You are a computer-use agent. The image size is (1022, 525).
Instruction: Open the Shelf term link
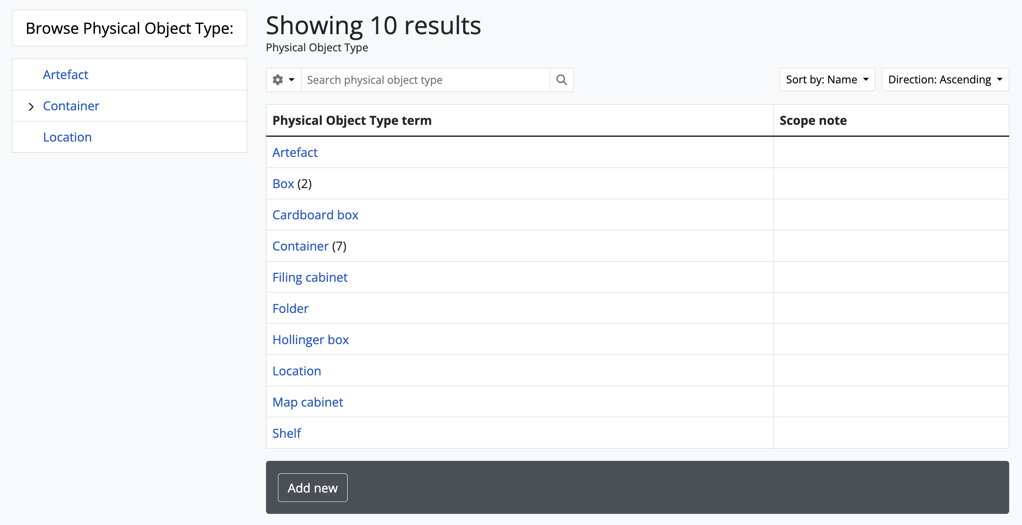[x=287, y=434]
